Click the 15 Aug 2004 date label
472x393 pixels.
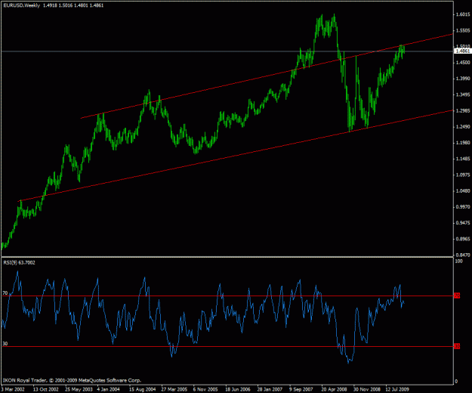point(143,389)
